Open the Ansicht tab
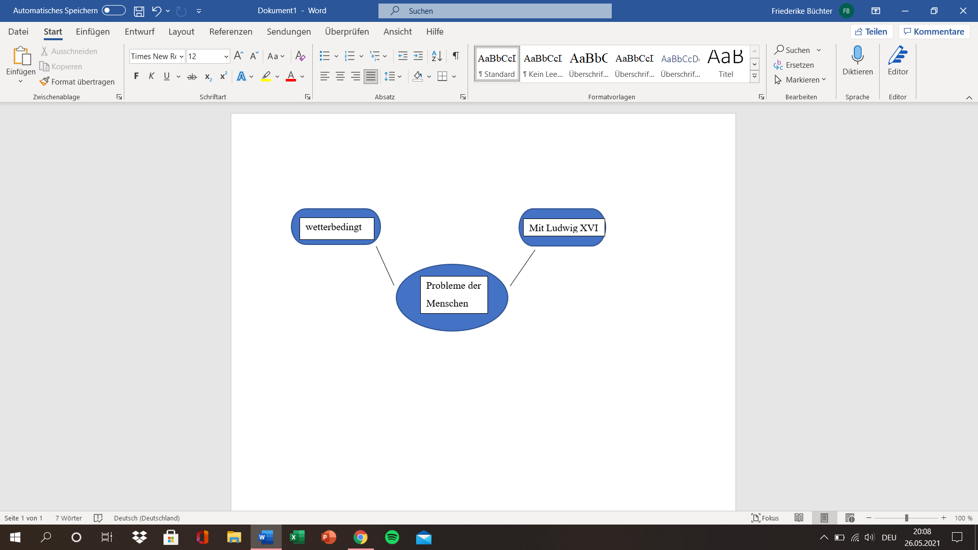This screenshot has height=550, width=978. pyautogui.click(x=397, y=32)
